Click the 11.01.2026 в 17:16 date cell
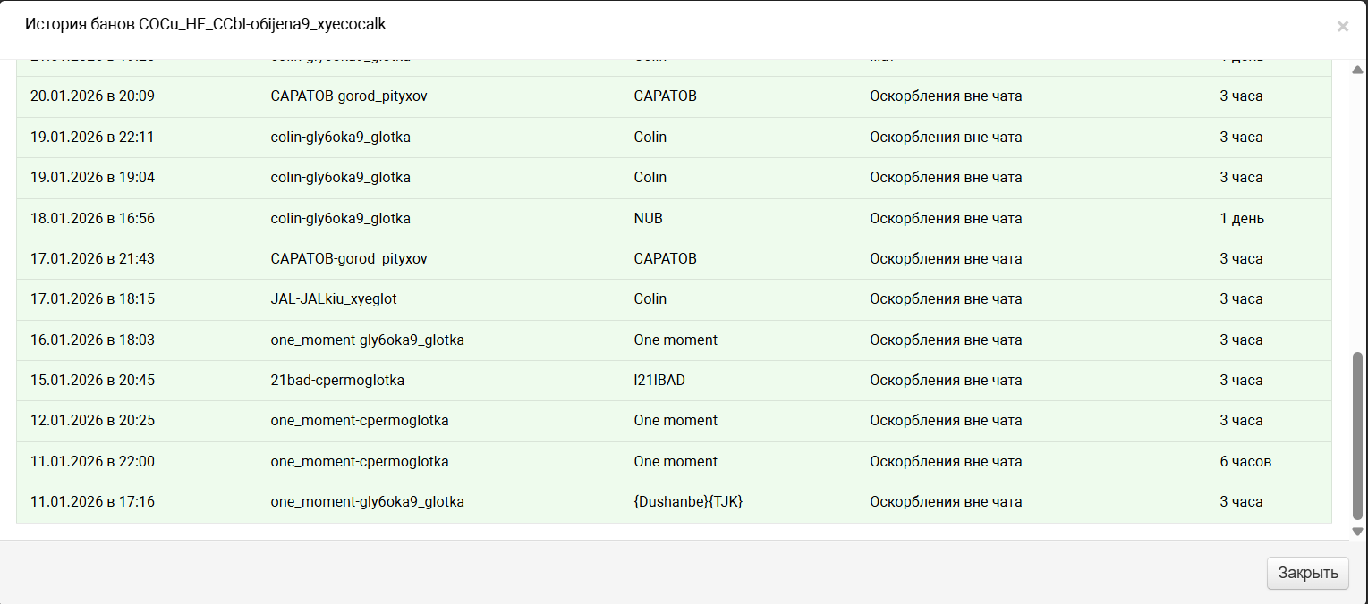Image resolution: width=1368 pixels, height=604 pixels. click(92, 502)
